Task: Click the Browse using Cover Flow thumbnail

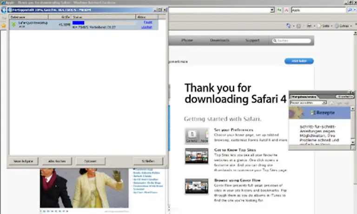Action: pos(197,186)
